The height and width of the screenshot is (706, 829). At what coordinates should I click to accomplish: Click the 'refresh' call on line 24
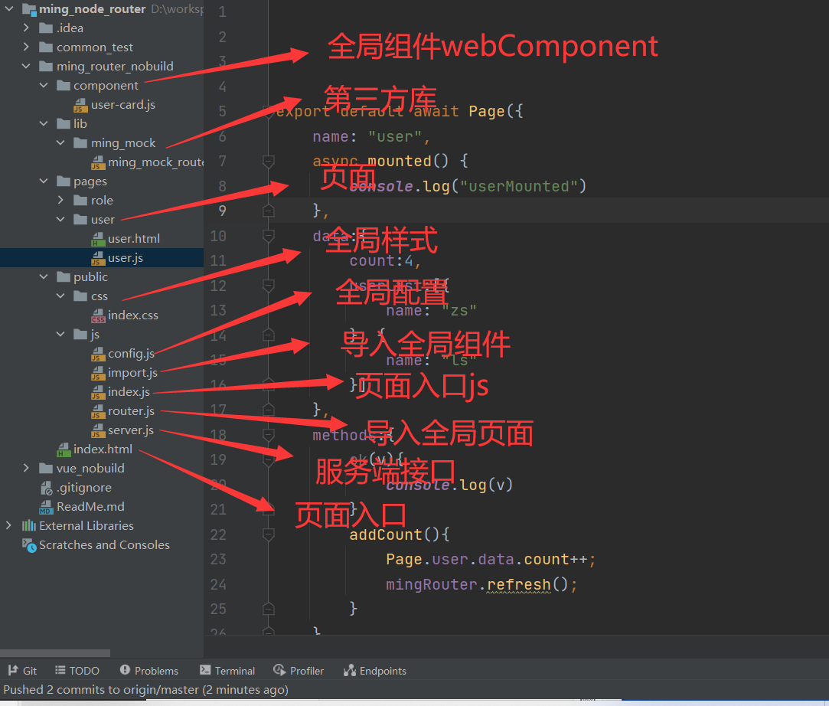coord(519,584)
